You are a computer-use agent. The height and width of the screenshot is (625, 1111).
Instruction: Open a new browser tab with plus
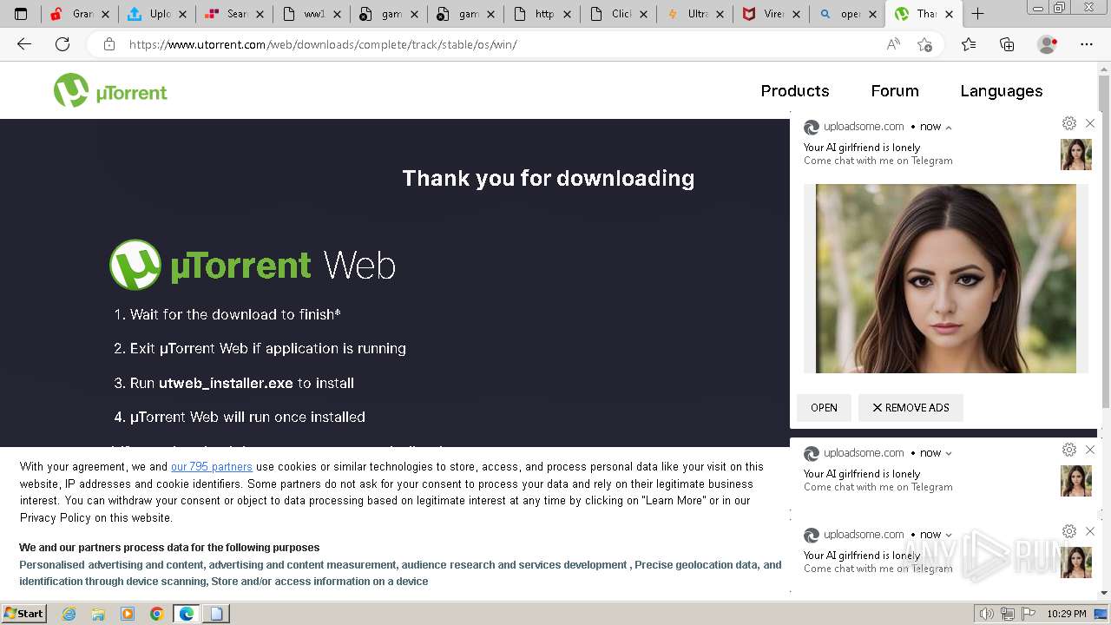pyautogui.click(x=977, y=14)
